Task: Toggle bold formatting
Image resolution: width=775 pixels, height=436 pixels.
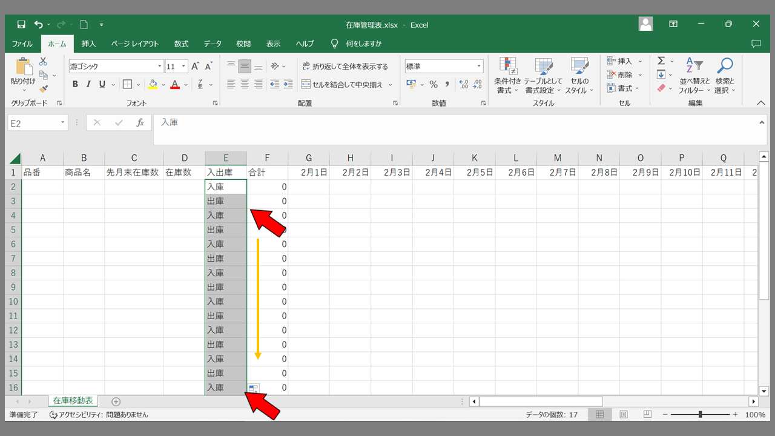Action: tap(75, 84)
